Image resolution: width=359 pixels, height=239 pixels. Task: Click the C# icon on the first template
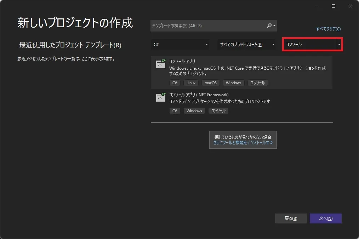click(175, 82)
